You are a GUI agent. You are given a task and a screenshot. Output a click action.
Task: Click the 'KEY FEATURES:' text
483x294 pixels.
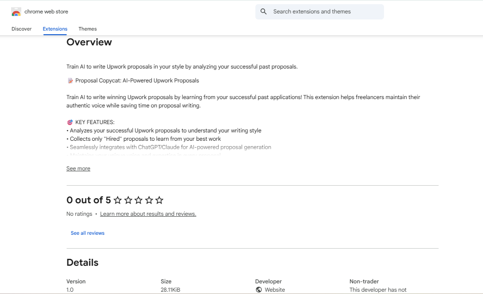click(x=95, y=122)
